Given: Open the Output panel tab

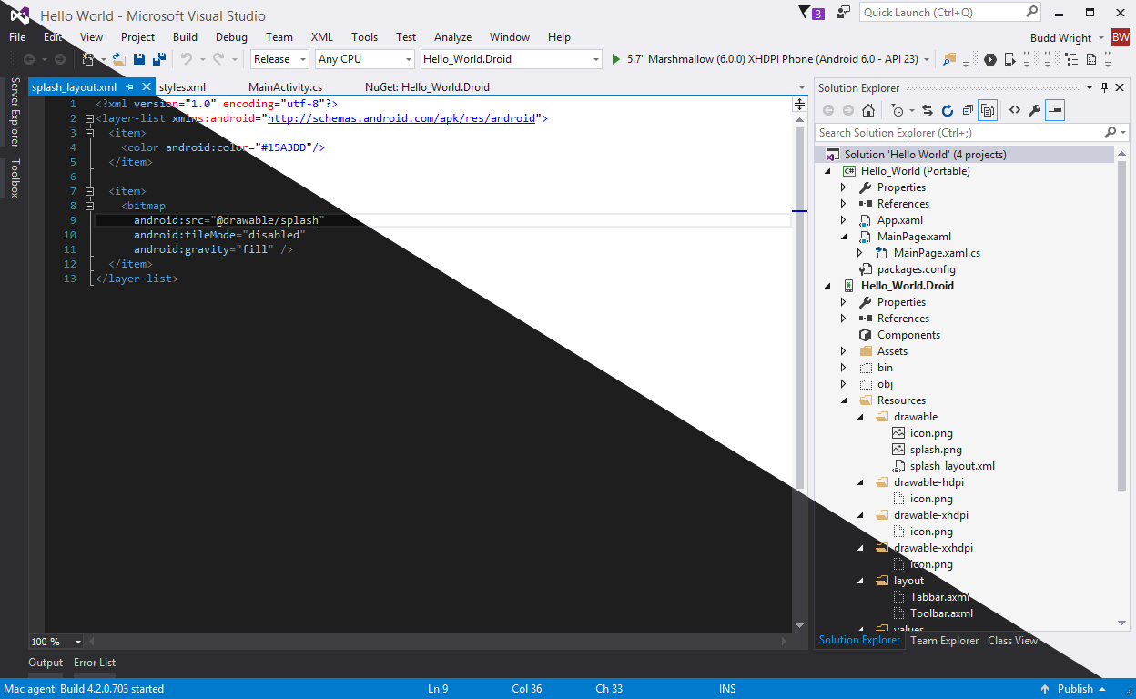Looking at the screenshot, I should pyautogui.click(x=46, y=663).
